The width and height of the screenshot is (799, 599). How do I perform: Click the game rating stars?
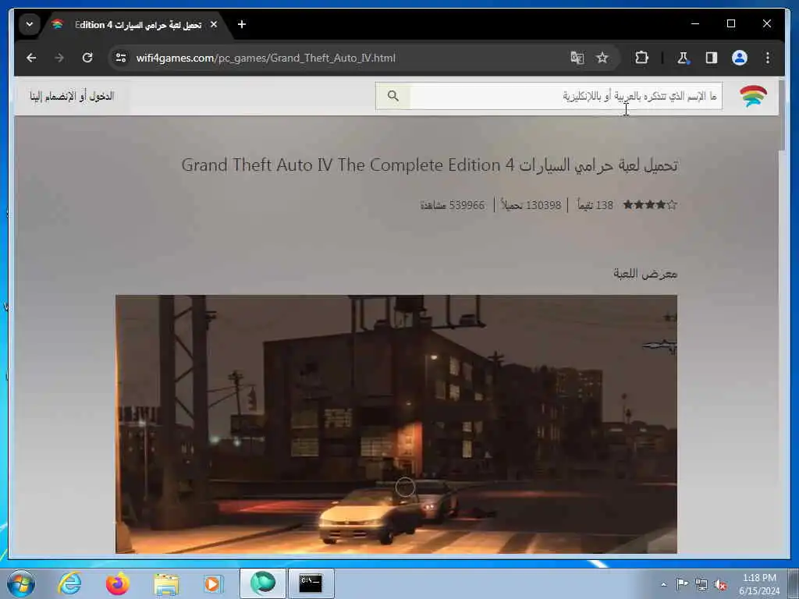(x=650, y=205)
